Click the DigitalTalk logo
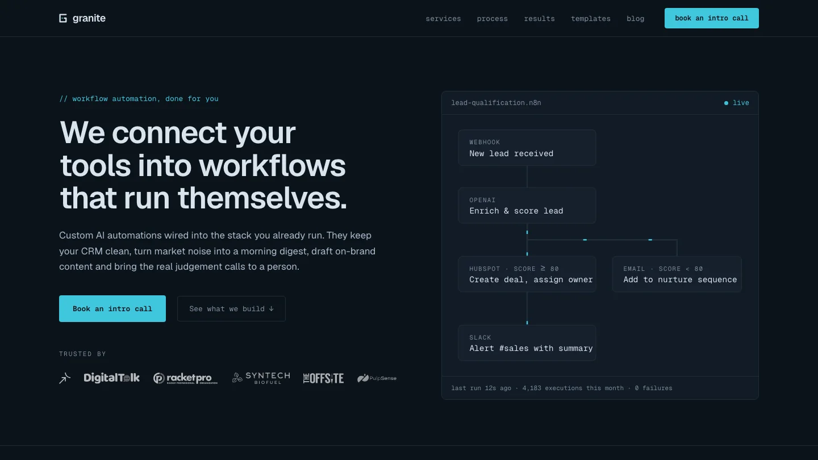 (111, 378)
